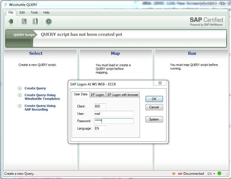The width and height of the screenshot is (231, 179).
Task: Open Create Query Using SAP Recording
Action: (x=40, y=108)
